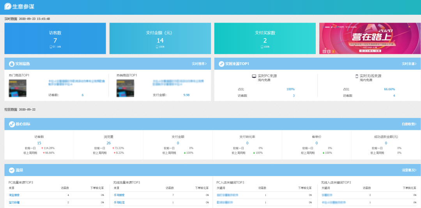421x208 pixels.
Task: Click the 生意参谋 logo icon
Action: point(8,6)
